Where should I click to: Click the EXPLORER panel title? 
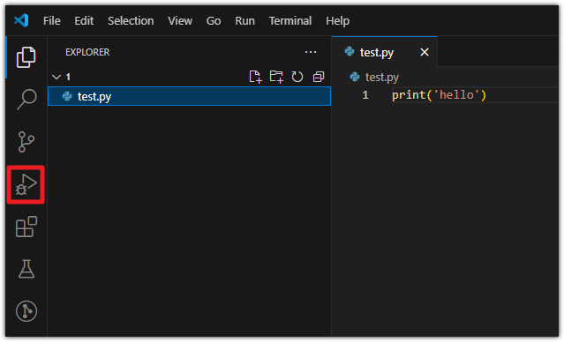pos(87,52)
